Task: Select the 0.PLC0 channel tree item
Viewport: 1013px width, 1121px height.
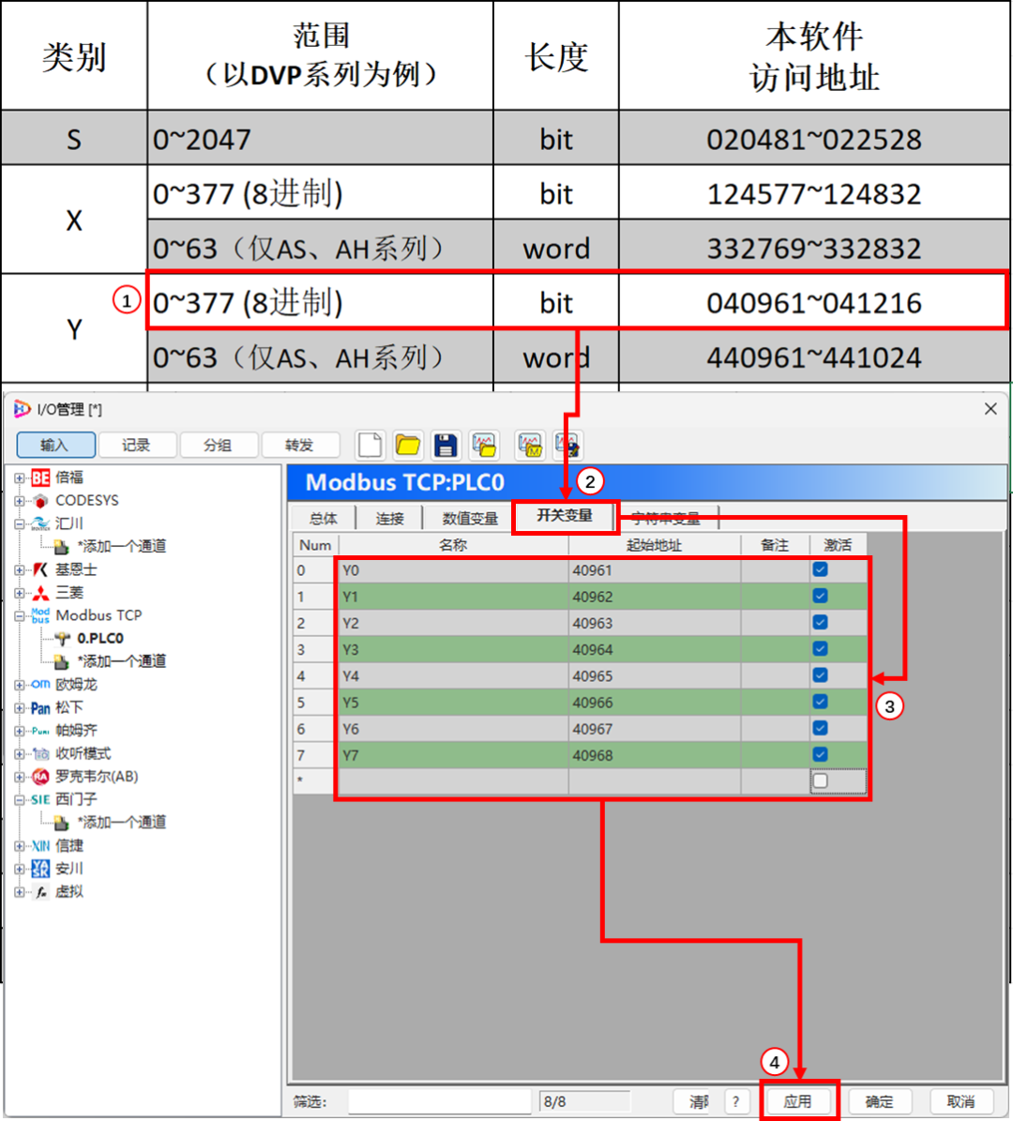Action: click(100, 639)
